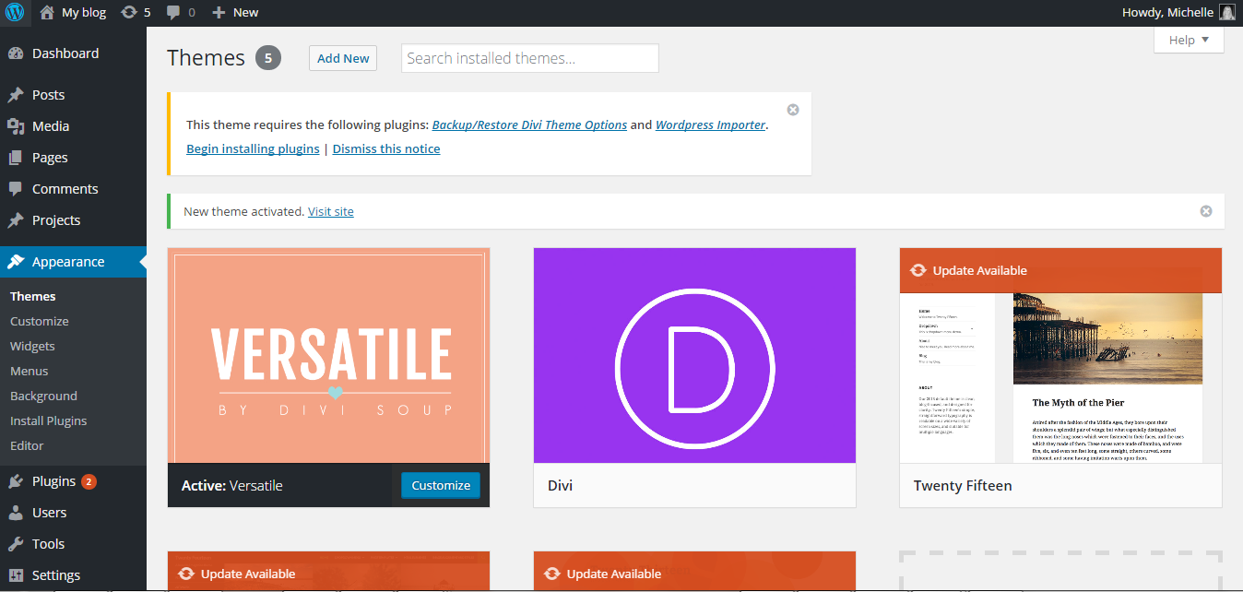Open Editor submenu item
This screenshot has width=1243, height=592.
point(27,445)
